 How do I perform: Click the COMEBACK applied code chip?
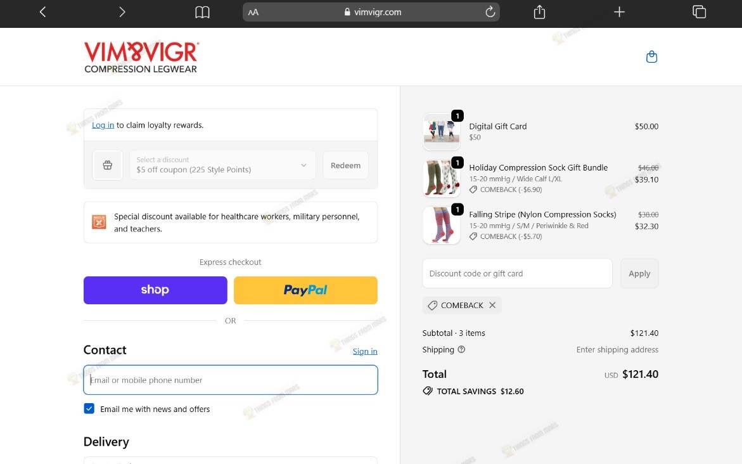coord(462,306)
